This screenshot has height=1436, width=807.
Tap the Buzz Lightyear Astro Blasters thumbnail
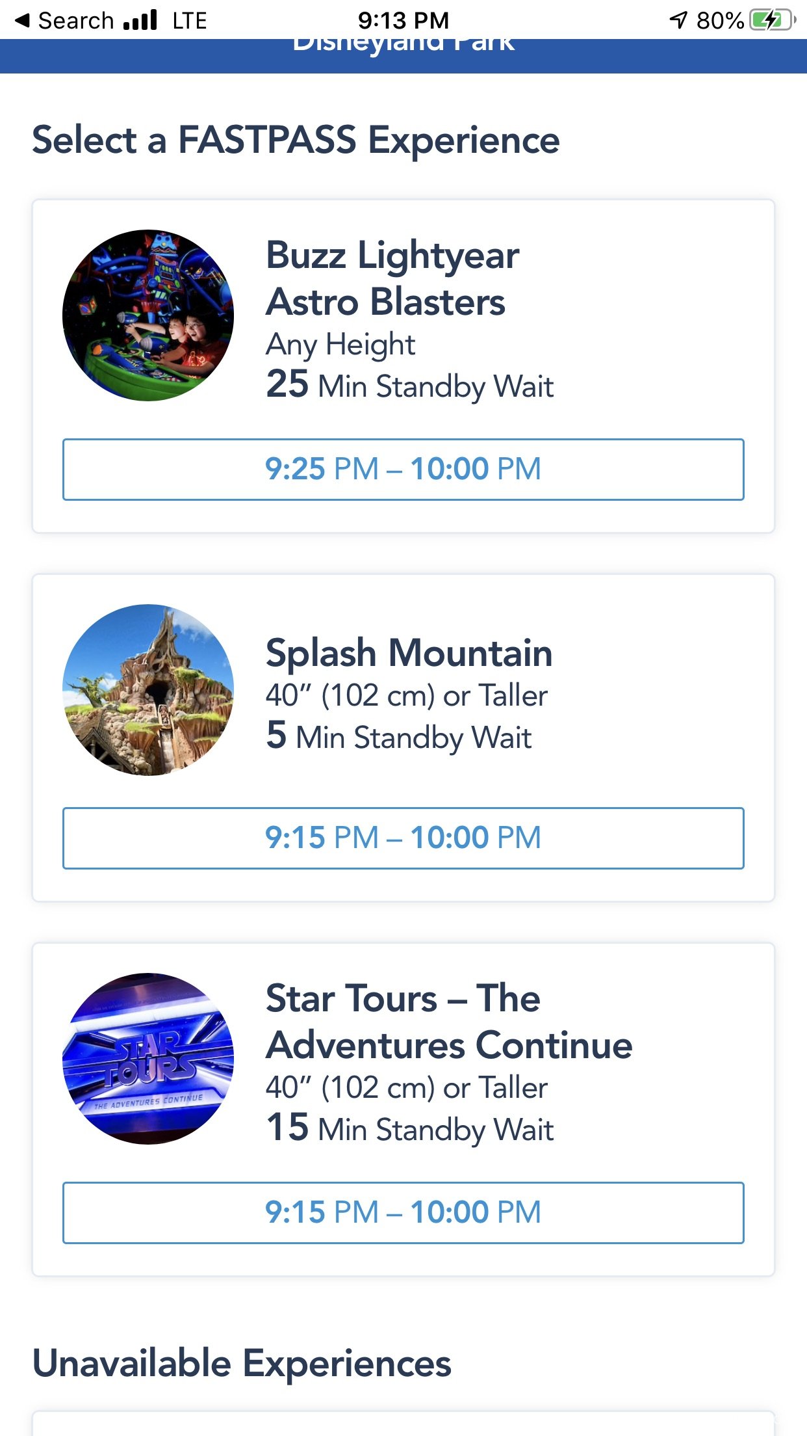coord(148,315)
